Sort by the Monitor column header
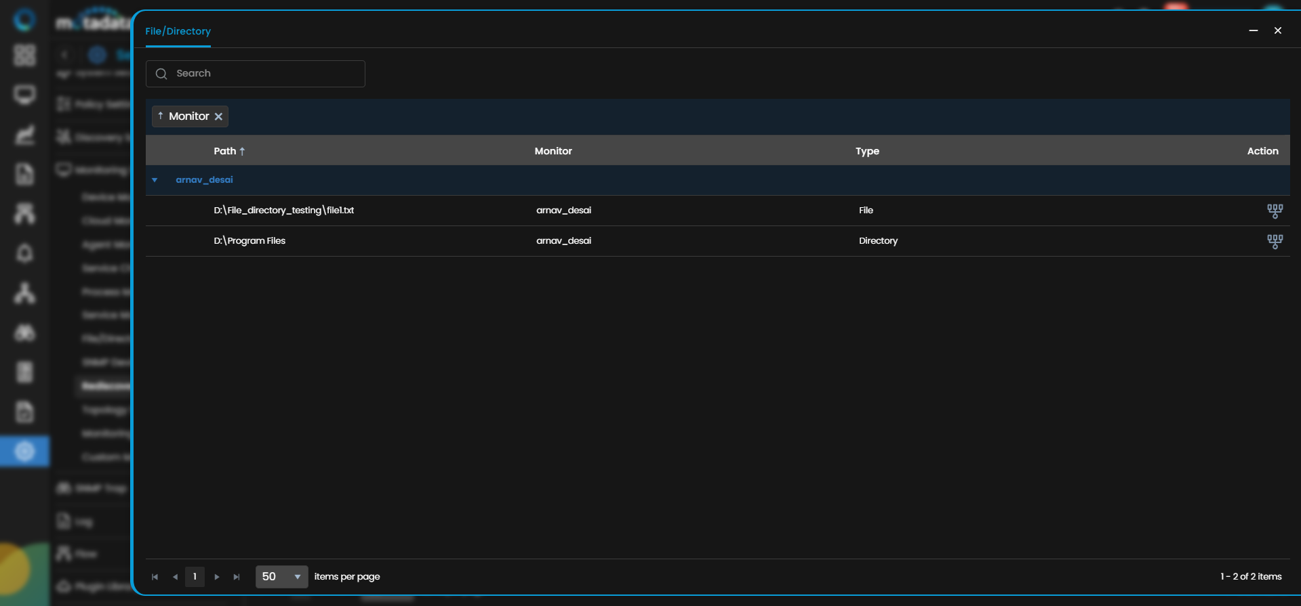 click(553, 151)
